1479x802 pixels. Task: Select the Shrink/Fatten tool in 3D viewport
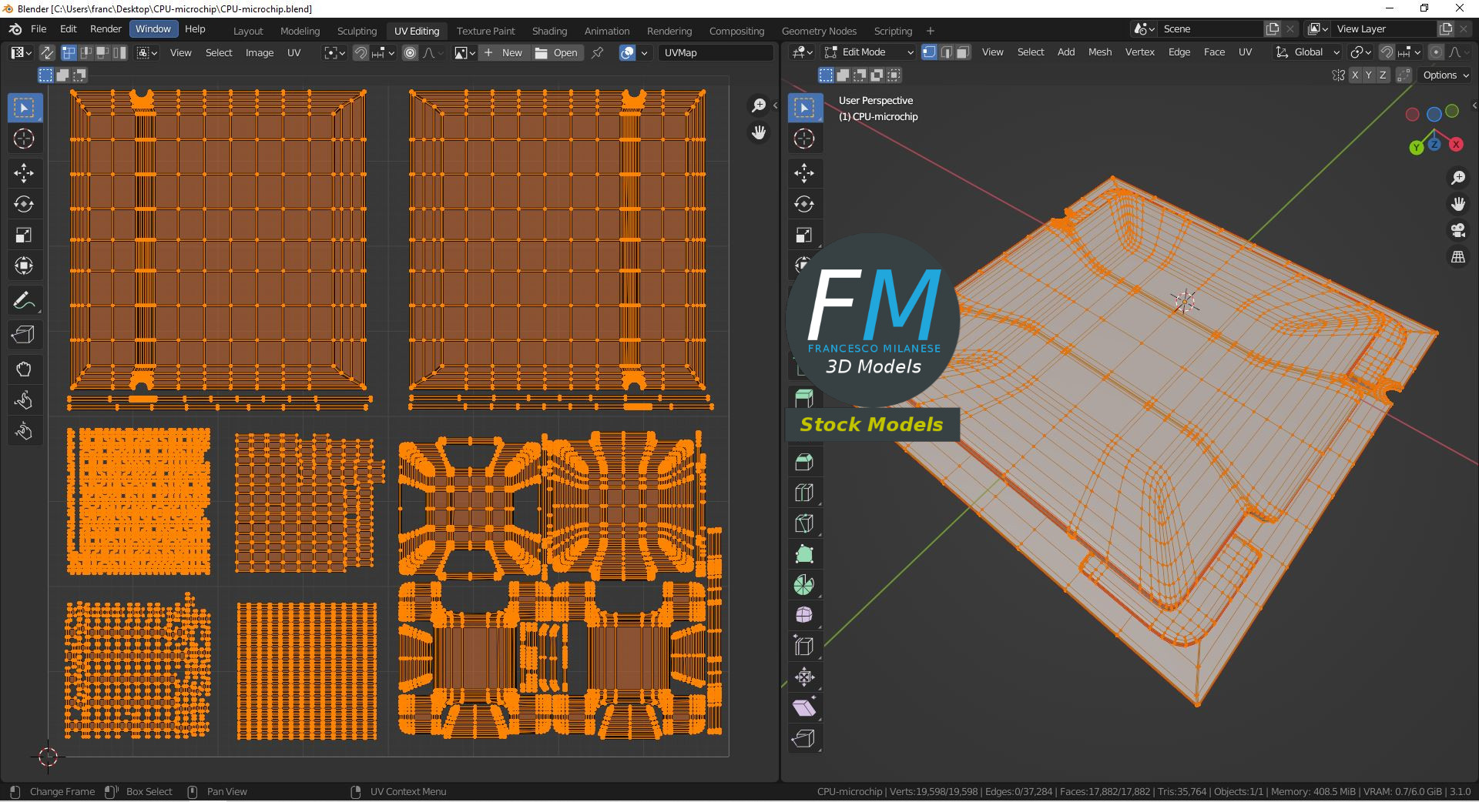pyautogui.click(x=804, y=677)
